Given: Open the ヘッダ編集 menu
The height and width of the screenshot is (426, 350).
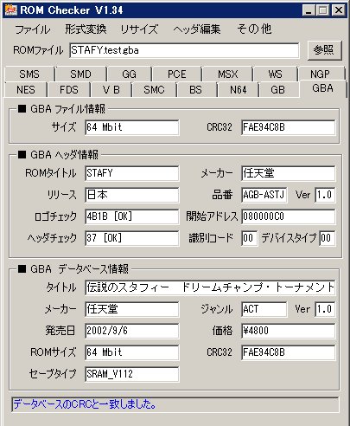Looking at the screenshot, I should [x=197, y=29].
